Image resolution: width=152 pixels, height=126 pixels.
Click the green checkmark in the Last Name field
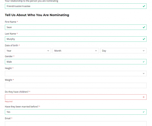coord(144,39)
